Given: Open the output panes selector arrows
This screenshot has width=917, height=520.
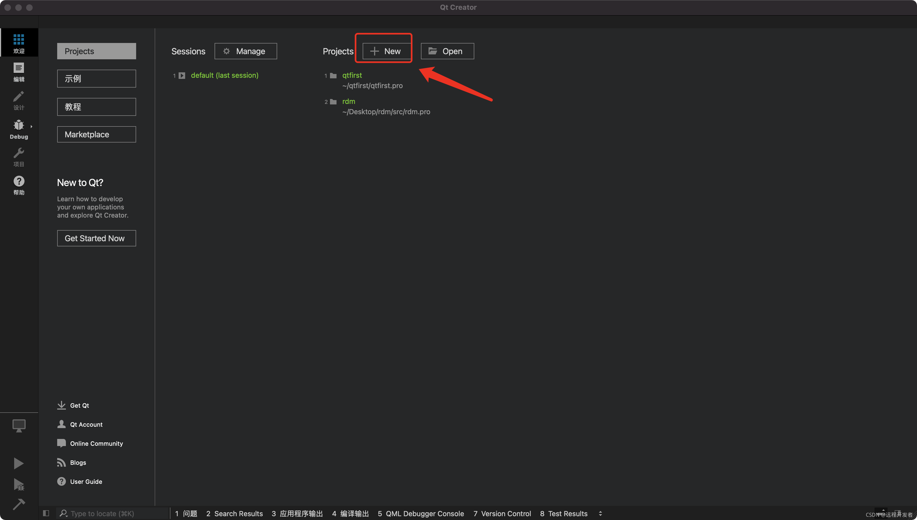Looking at the screenshot, I should [x=600, y=513].
